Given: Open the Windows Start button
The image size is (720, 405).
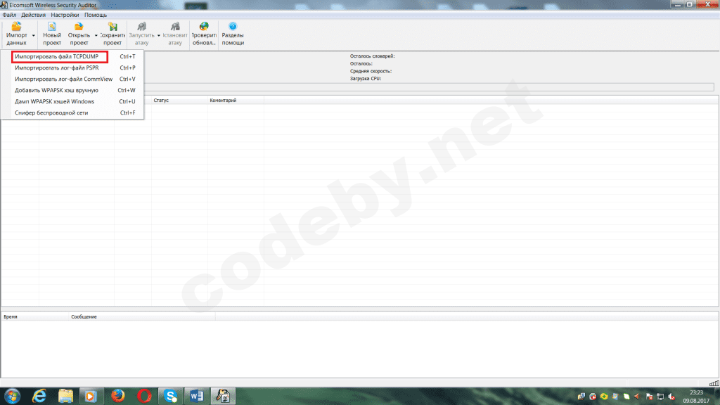Looking at the screenshot, I should coord(13,396).
